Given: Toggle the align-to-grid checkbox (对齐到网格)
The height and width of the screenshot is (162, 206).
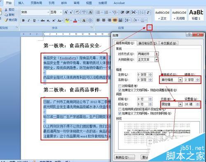Looking at the screenshot, I should coord(120,114).
